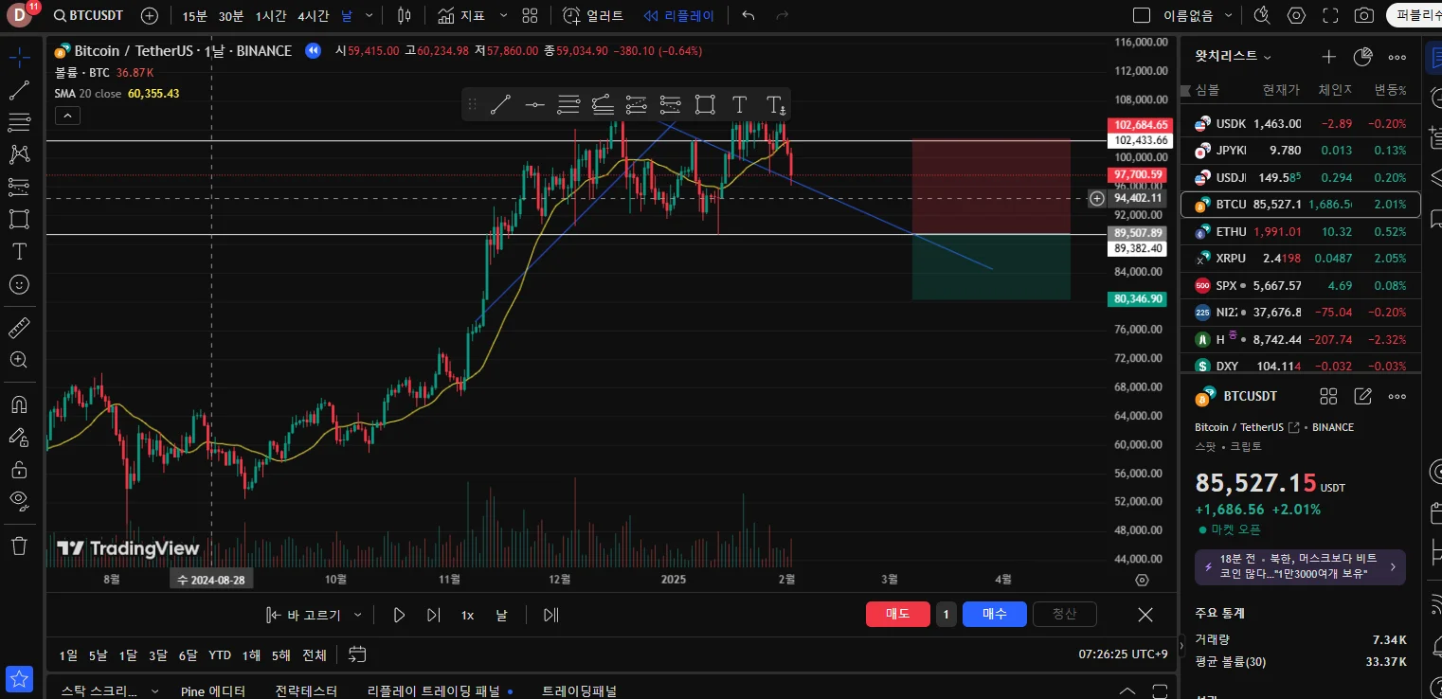Screen dimensions: 1442x699
Task: Open the emoji icons tool
Action: coord(19,284)
